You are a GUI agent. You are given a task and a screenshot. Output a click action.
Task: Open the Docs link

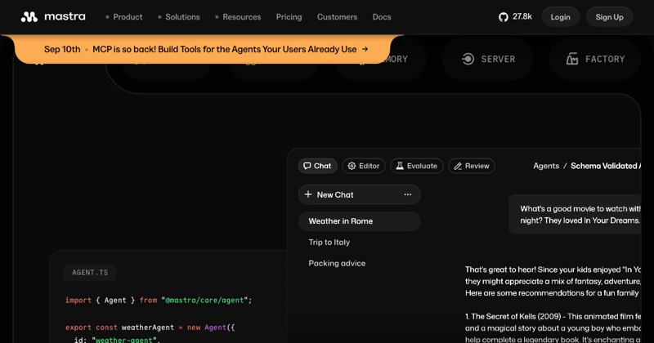[x=382, y=17]
